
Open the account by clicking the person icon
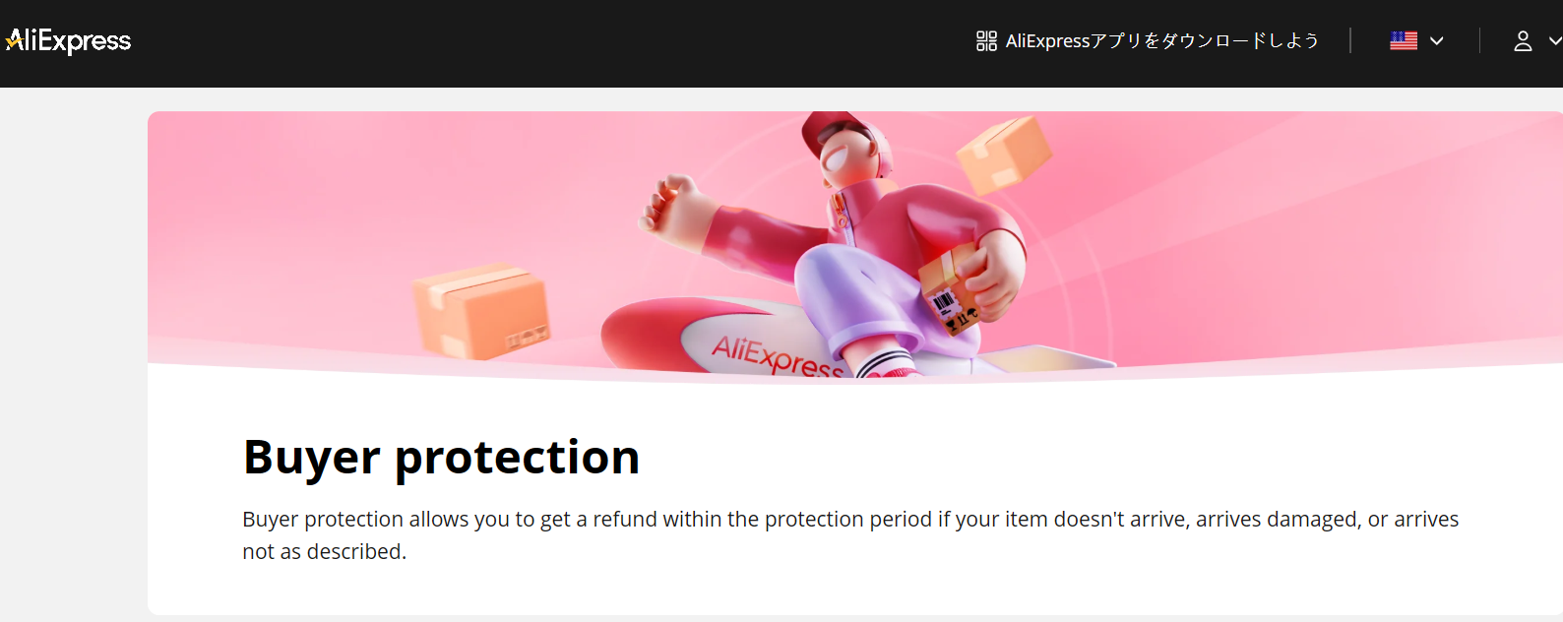click(x=1522, y=41)
